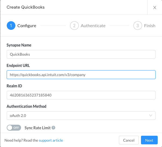The image size is (162, 147).
Task: Go to step 2 Authenticate
Action: point(88,26)
